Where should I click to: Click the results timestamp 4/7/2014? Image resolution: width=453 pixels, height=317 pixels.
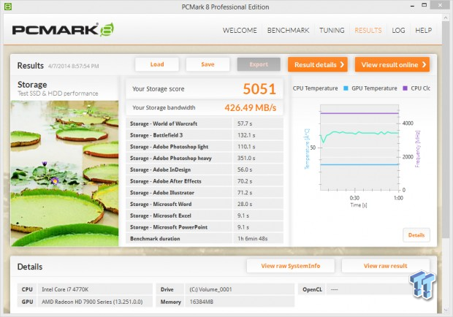(73, 66)
